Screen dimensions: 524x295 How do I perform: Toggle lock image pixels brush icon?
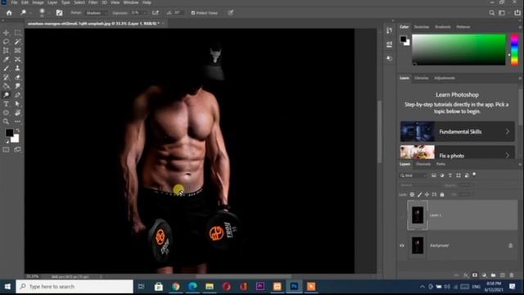tap(420, 194)
